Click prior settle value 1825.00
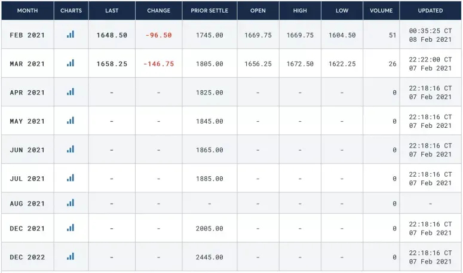Viewport: 463px width, 273px height. (x=210, y=93)
